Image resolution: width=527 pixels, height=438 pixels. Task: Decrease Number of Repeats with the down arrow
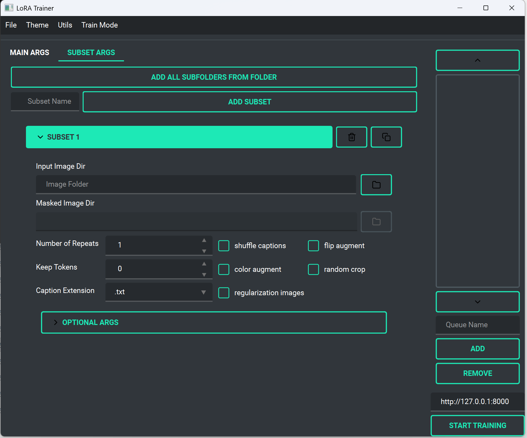coord(204,251)
